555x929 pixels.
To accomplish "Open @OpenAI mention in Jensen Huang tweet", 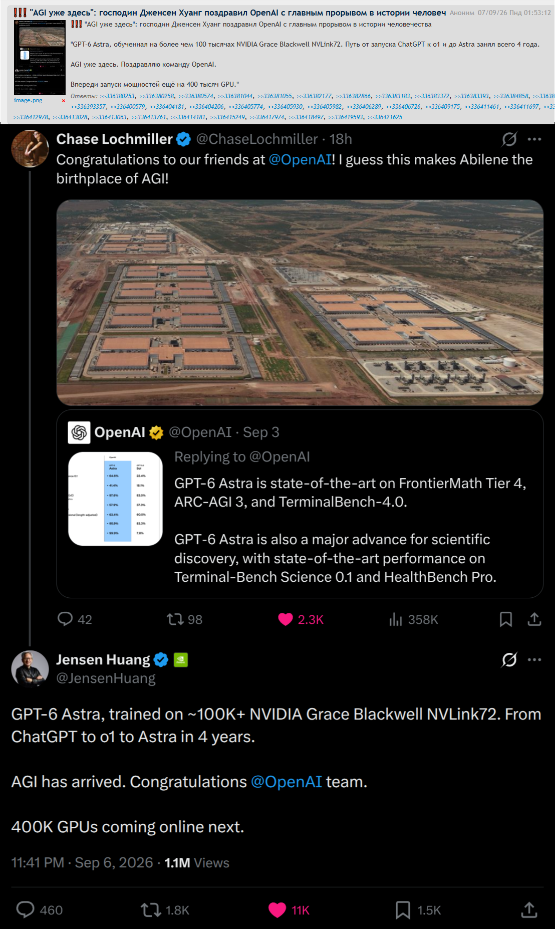I will (286, 782).
